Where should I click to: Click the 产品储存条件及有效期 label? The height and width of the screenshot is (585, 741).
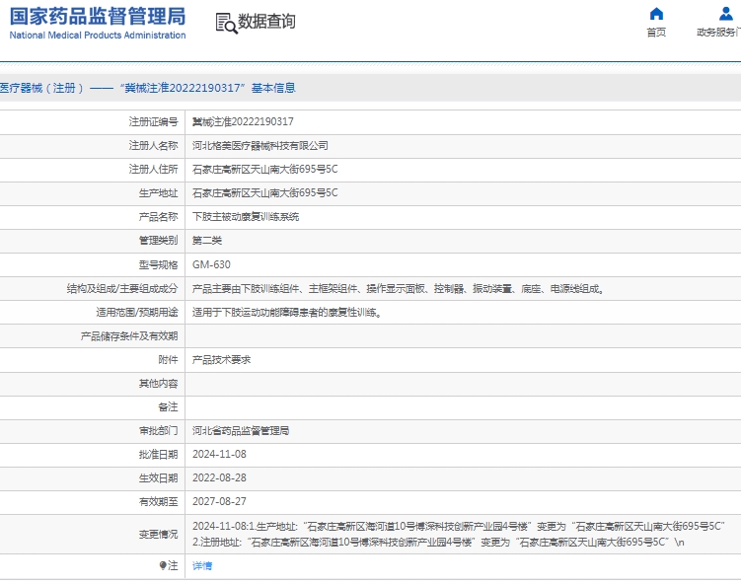point(129,336)
